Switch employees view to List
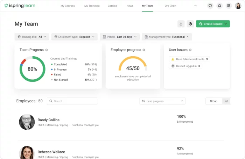This screenshot has height=159, width=245. [x=226, y=101]
